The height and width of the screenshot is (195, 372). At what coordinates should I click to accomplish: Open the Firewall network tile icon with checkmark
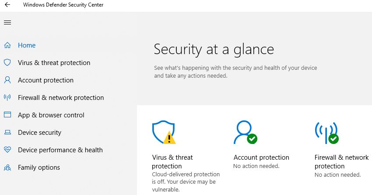326,133
